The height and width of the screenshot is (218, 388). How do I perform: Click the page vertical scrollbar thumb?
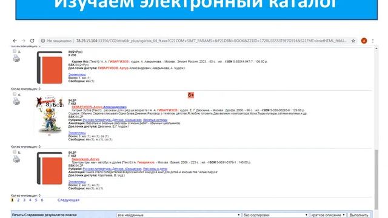coord(376,179)
